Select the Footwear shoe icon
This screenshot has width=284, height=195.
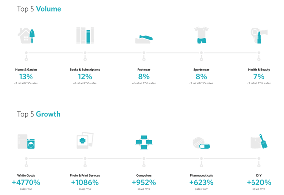144,39
